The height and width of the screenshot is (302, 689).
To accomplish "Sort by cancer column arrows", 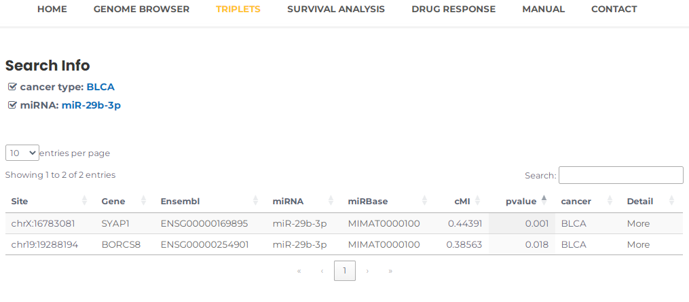I will (610, 201).
